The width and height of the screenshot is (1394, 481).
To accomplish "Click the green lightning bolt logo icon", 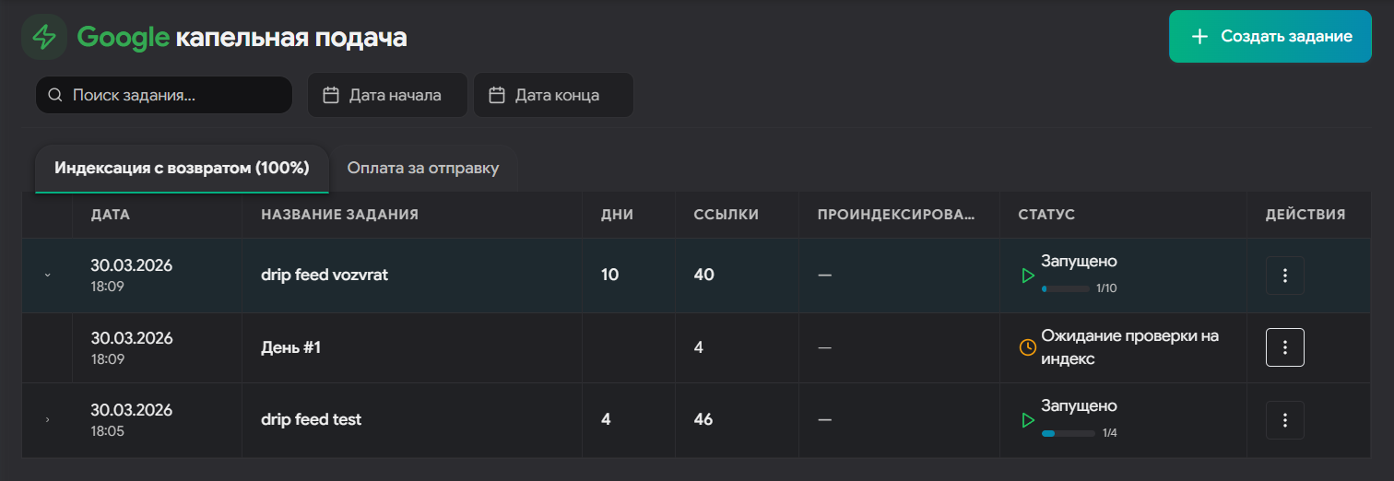I will tap(44, 37).
